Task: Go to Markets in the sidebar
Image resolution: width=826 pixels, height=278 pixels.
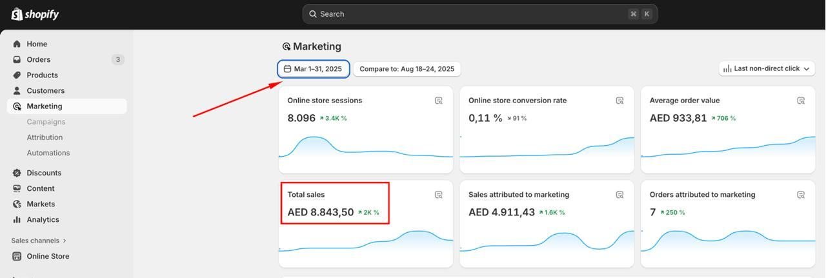Action: (x=67, y=204)
